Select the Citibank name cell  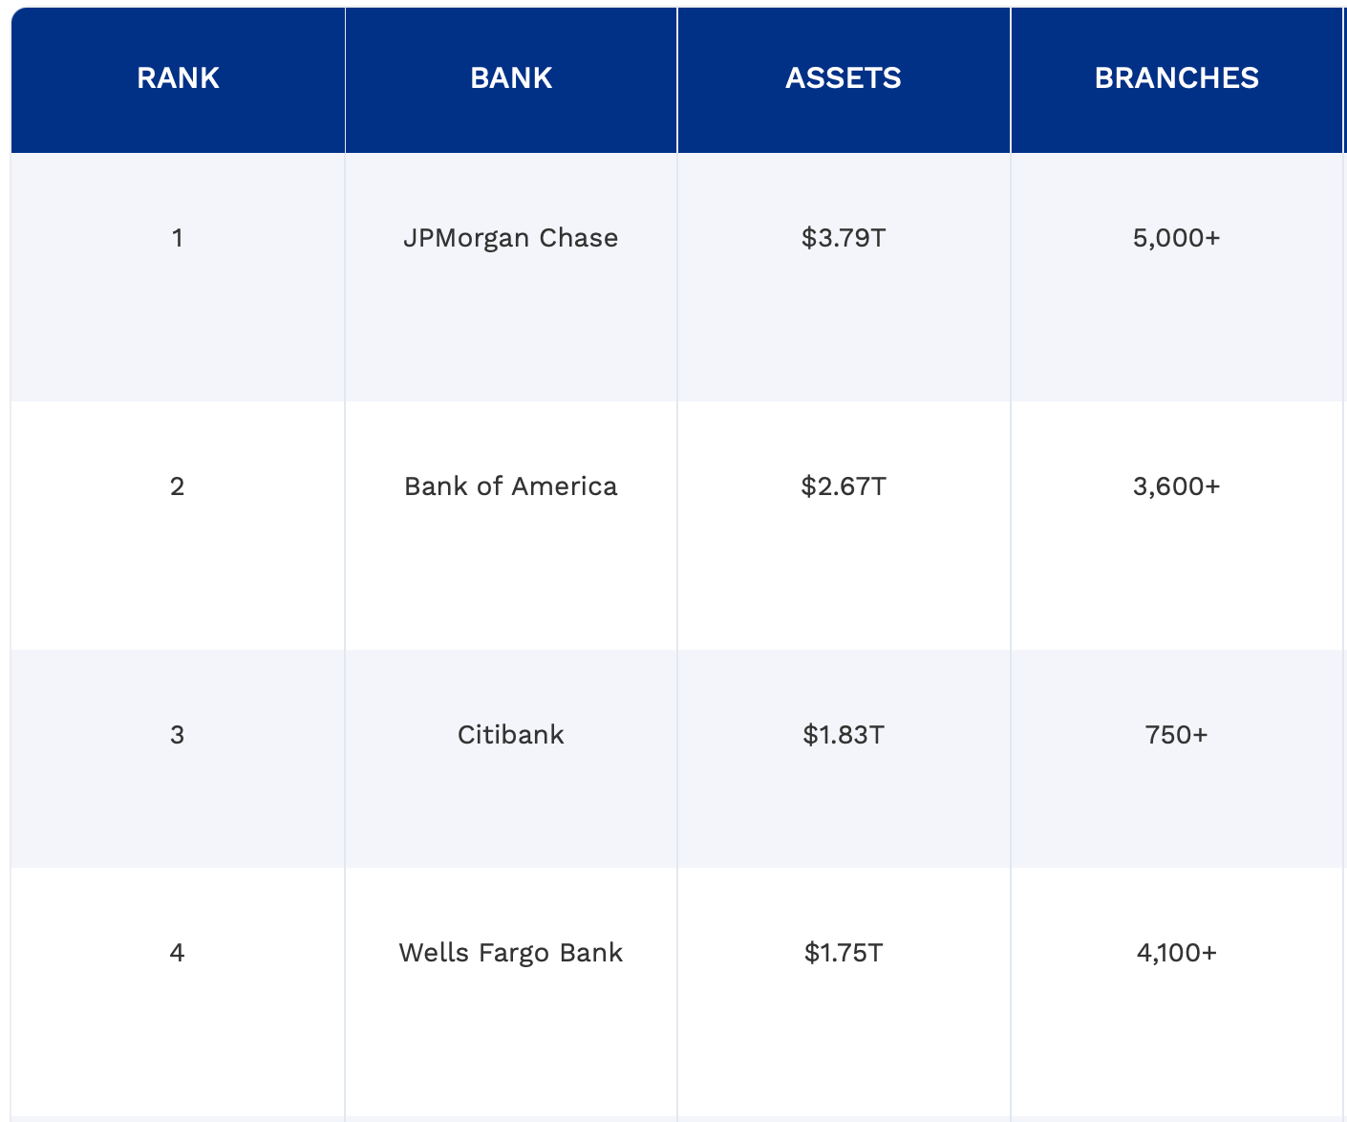pyautogui.click(x=511, y=734)
